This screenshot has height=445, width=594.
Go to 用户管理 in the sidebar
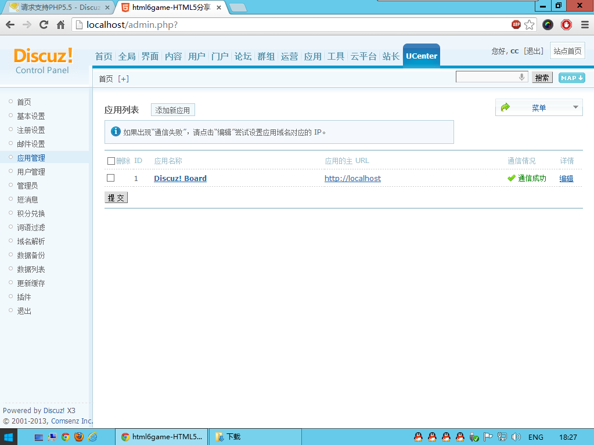click(31, 172)
